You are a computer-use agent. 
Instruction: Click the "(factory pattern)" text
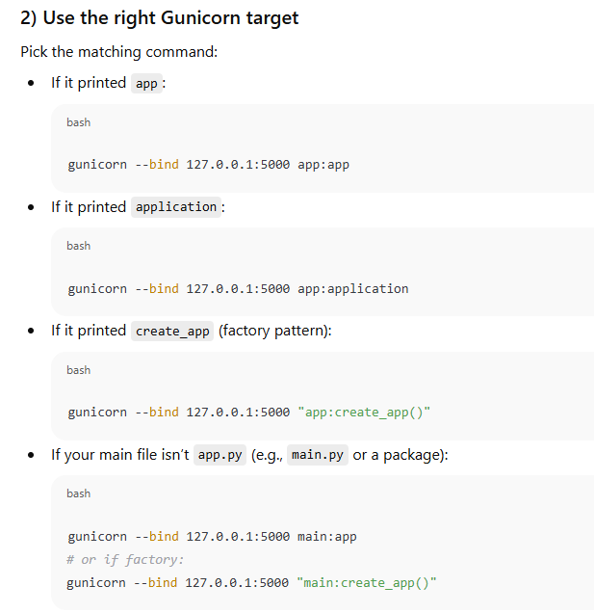[275, 331]
